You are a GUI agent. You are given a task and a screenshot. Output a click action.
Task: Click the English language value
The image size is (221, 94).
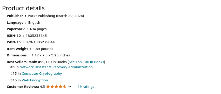(x=34, y=23)
